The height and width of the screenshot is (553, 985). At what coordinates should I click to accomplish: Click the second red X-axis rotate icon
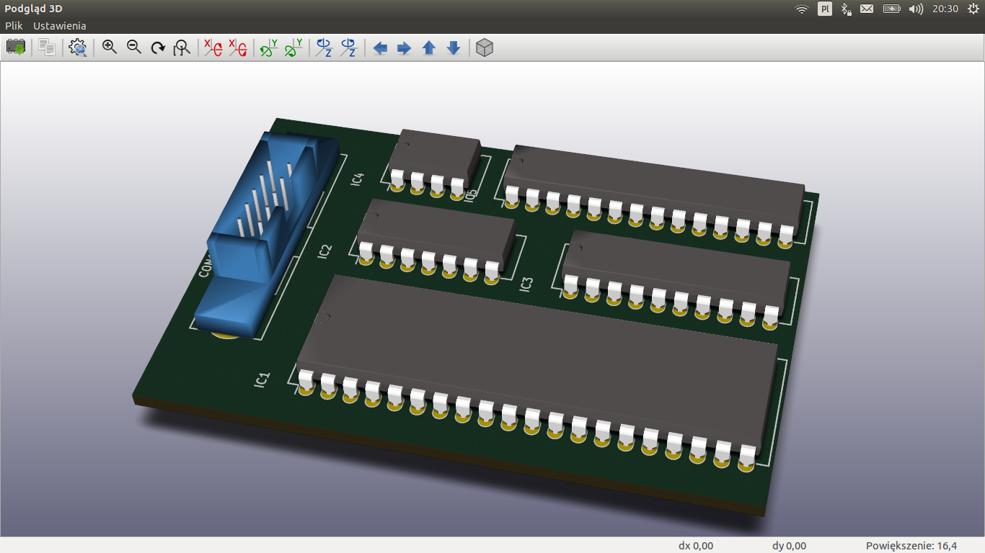[237, 48]
